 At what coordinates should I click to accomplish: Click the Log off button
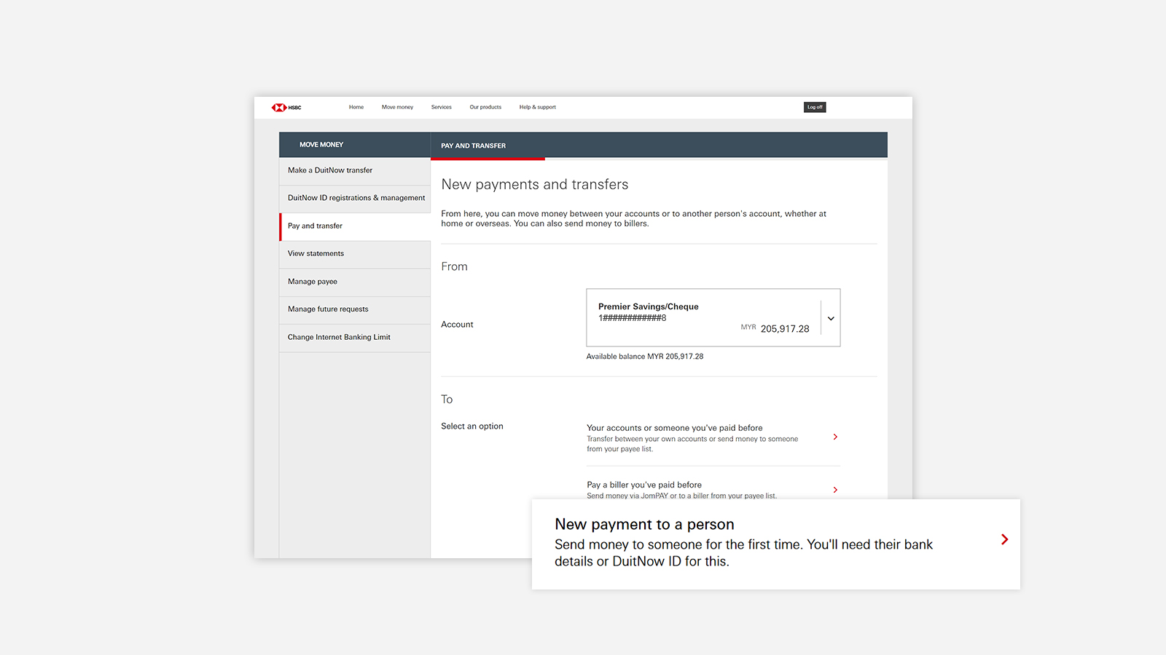[x=815, y=107]
